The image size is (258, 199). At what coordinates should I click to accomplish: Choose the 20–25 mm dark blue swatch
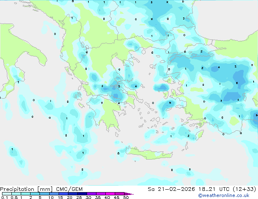click(73, 194)
